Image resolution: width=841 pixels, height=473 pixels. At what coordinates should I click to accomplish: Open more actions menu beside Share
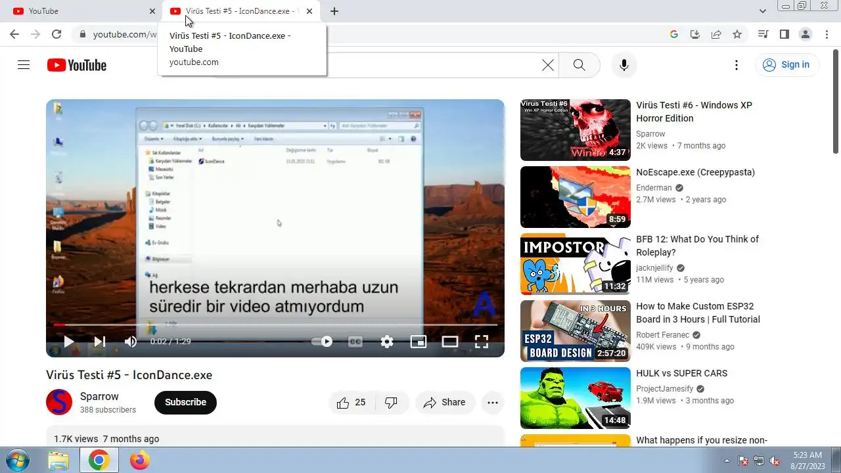(493, 403)
